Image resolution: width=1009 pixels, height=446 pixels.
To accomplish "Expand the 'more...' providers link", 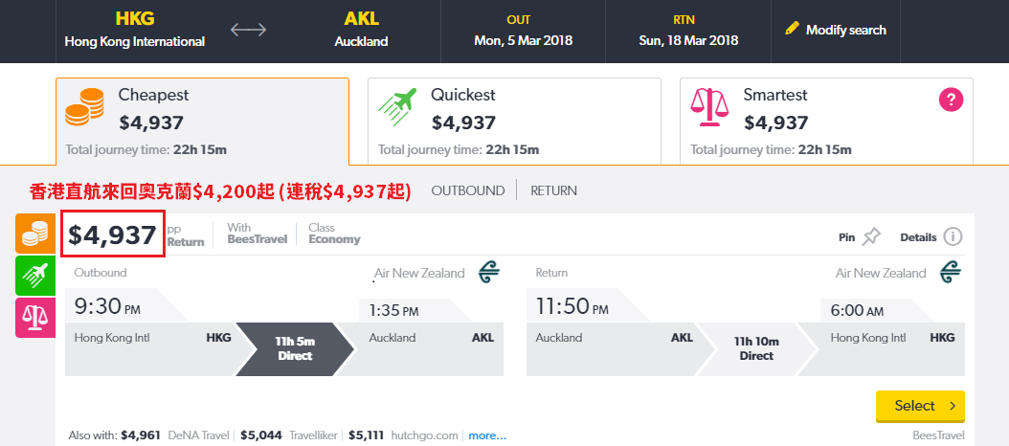I will tap(487, 435).
